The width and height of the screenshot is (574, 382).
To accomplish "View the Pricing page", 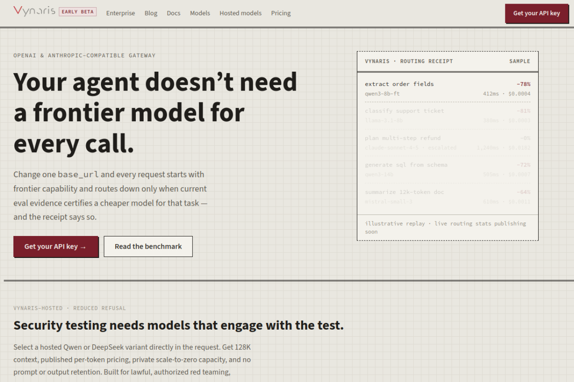I will [281, 13].
